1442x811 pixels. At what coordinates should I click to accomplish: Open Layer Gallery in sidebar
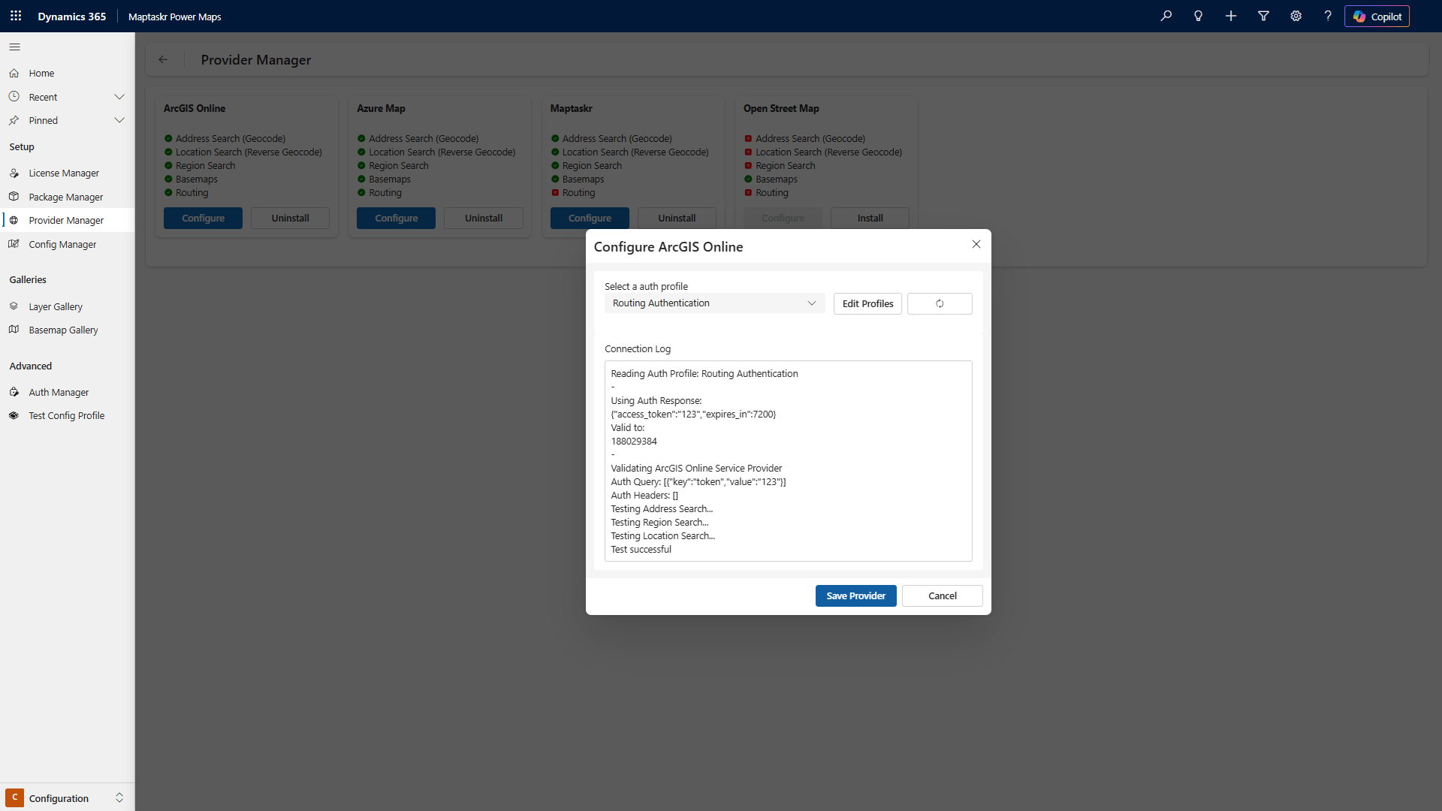pos(56,306)
